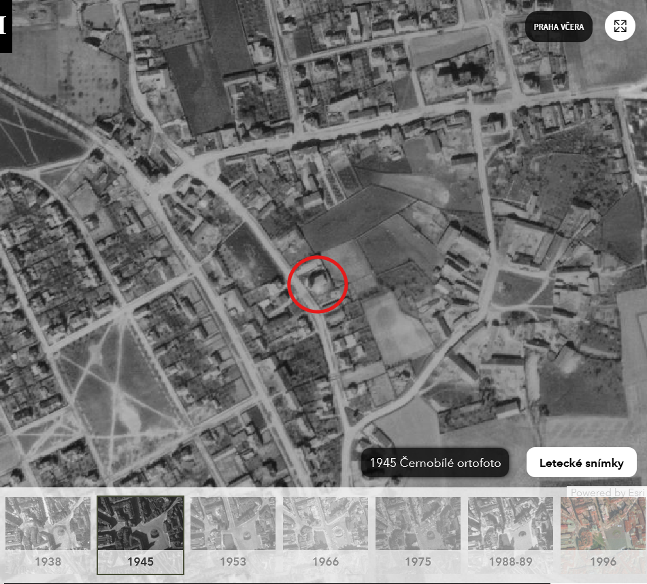
Task: Open the PRAHA VČERA button
Action: 559,27
